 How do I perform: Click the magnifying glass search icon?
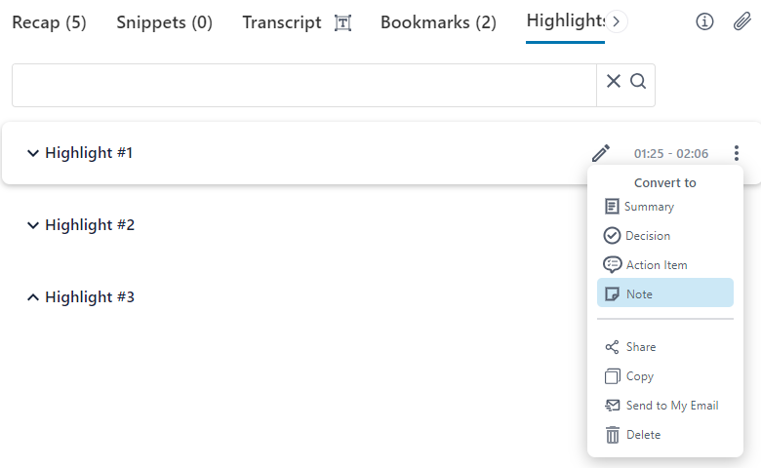pos(638,82)
